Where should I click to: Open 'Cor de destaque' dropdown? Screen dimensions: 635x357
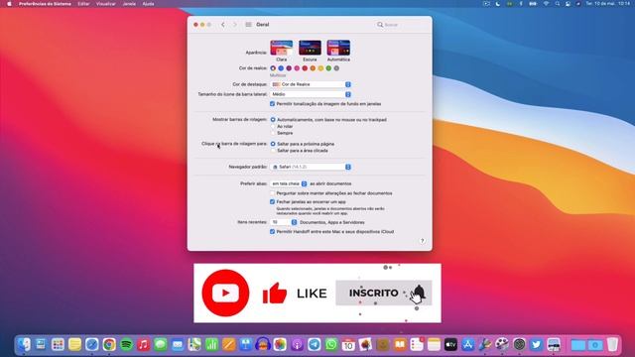point(311,84)
